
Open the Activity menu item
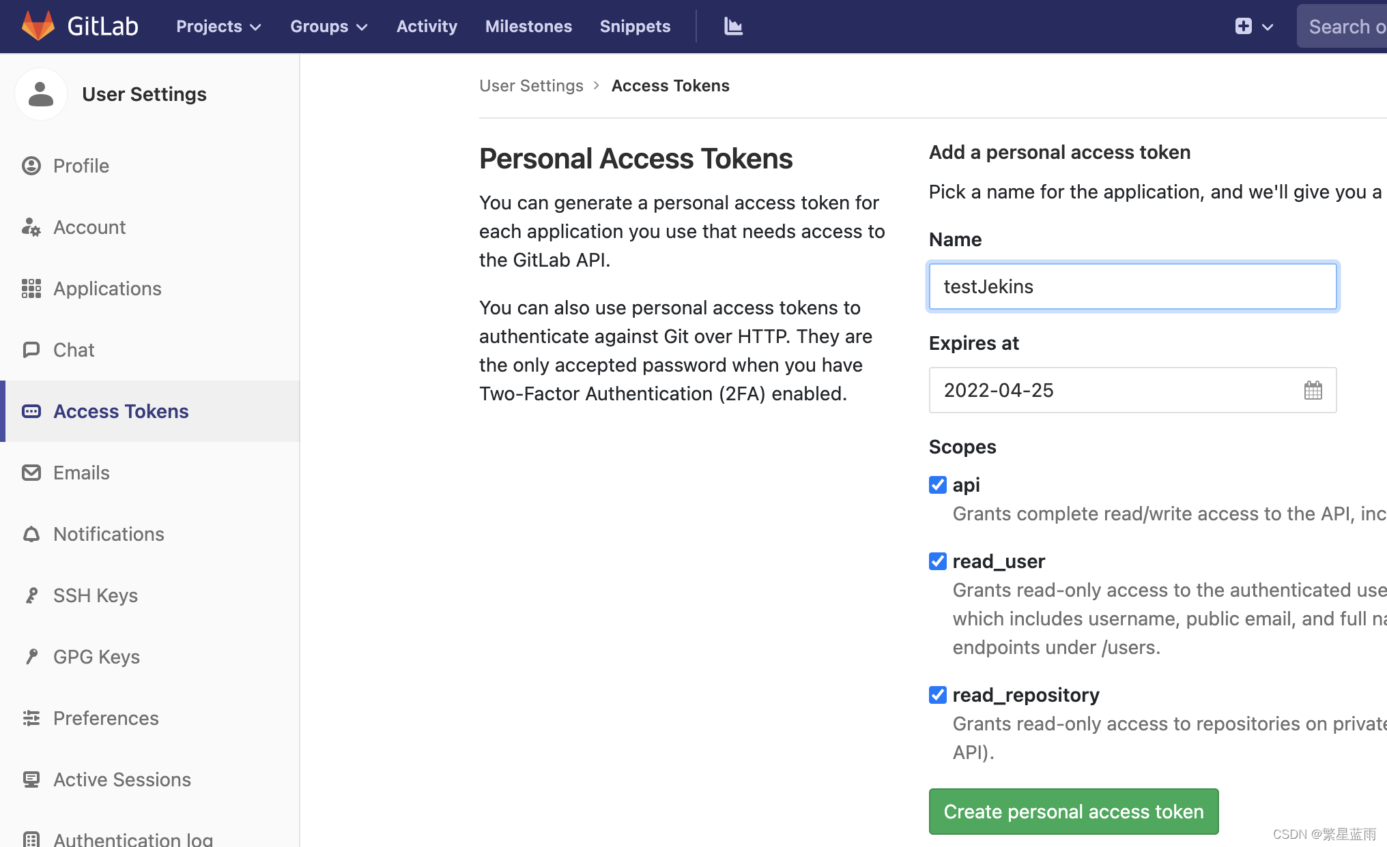point(427,26)
